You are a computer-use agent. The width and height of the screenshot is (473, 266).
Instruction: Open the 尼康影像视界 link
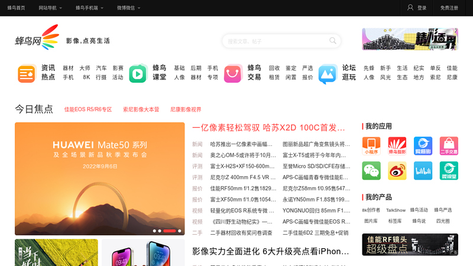[x=186, y=109]
